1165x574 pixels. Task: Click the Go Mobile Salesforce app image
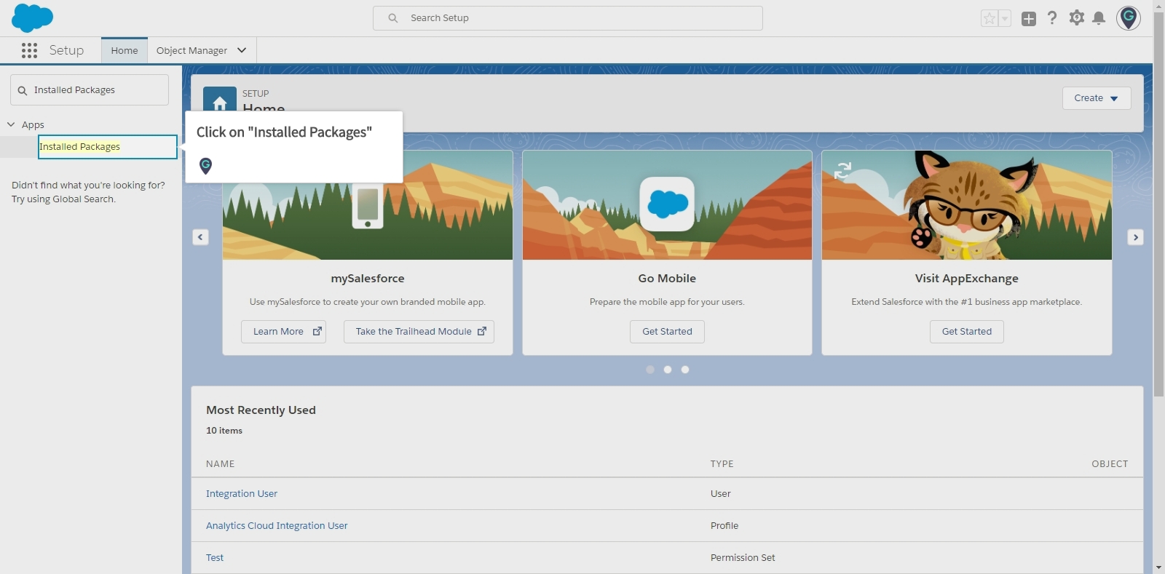[x=667, y=204]
